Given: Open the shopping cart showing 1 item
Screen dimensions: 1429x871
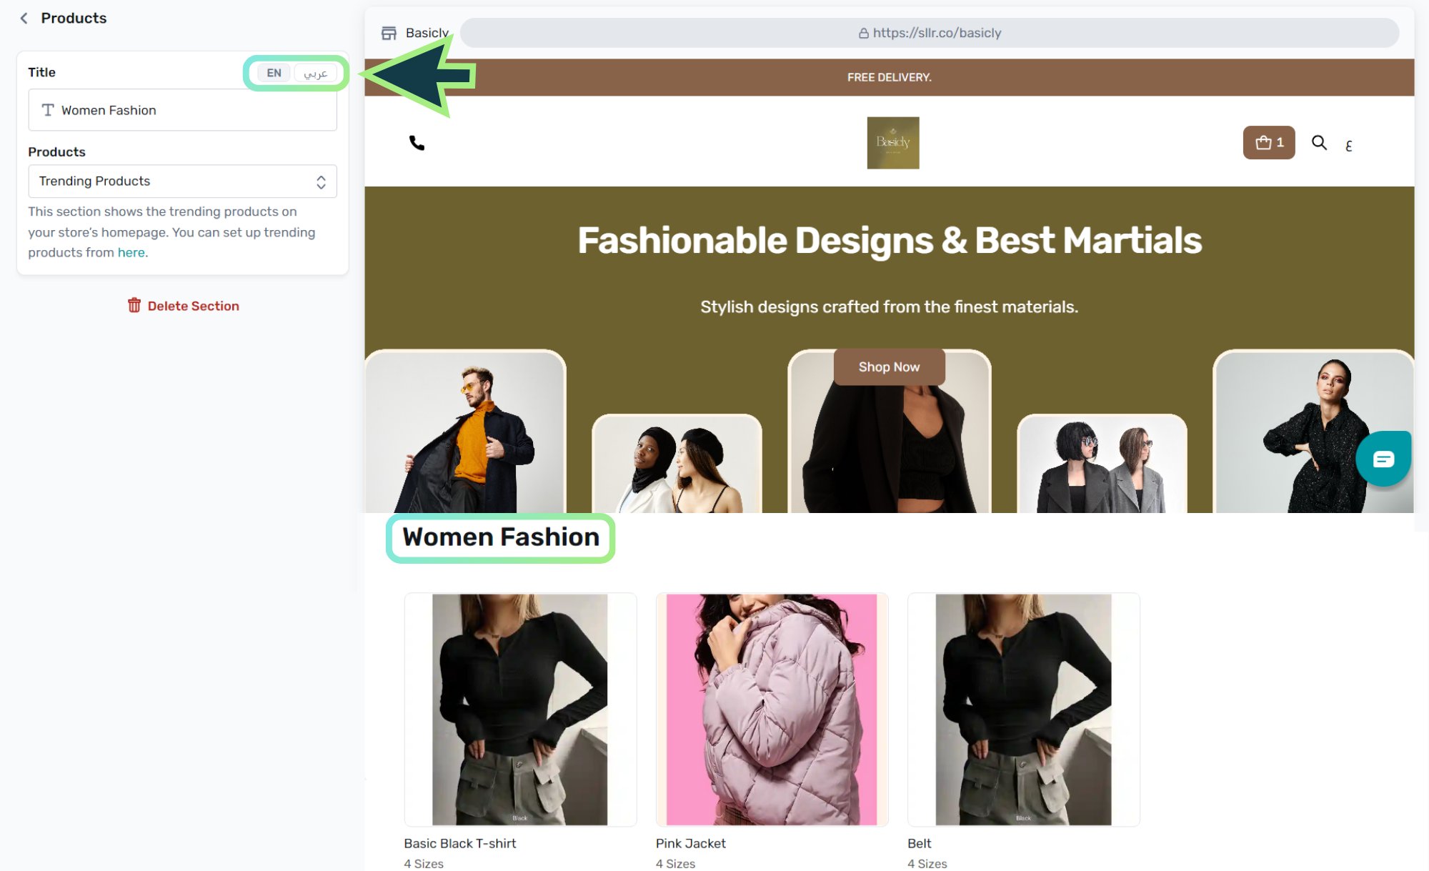Looking at the screenshot, I should coord(1268,142).
